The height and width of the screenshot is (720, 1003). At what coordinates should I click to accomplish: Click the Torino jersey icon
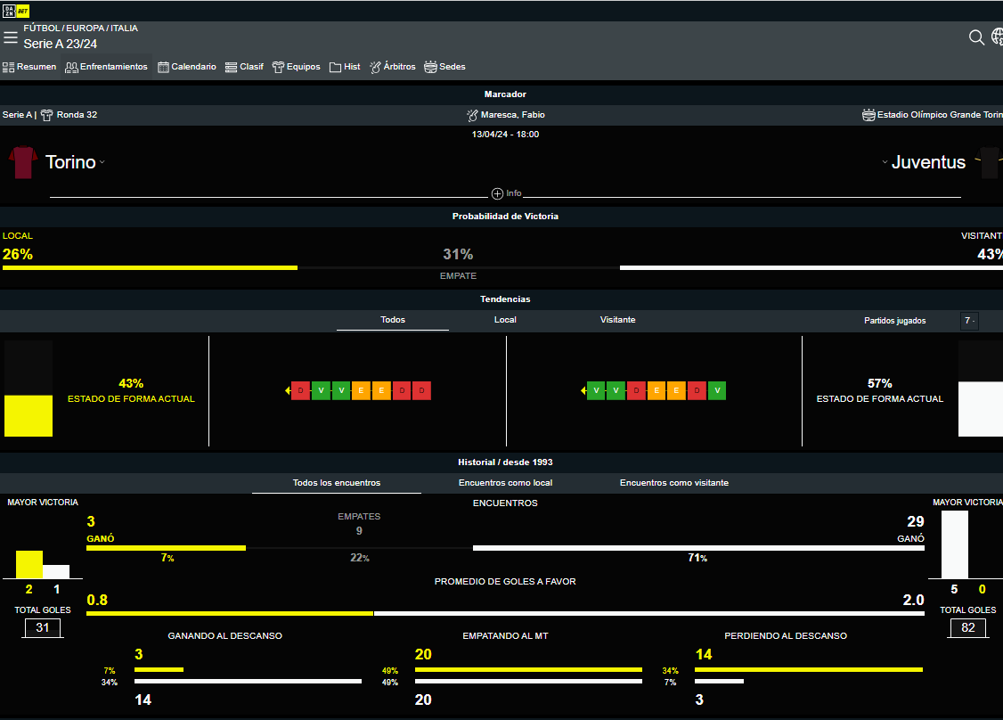click(x=22, y=163)
